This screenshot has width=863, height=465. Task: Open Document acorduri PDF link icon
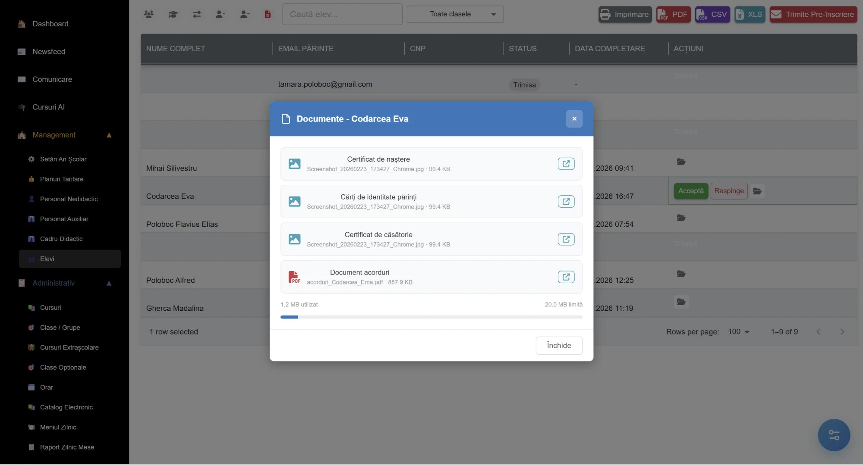click(566, 277)
